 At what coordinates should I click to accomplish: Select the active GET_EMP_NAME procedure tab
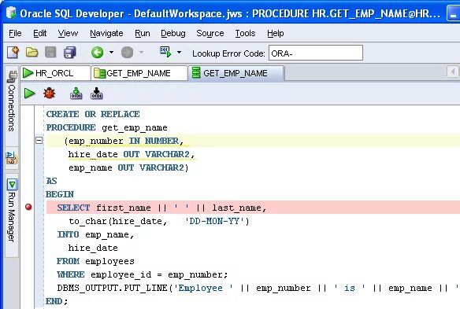(x=236, y=73)
